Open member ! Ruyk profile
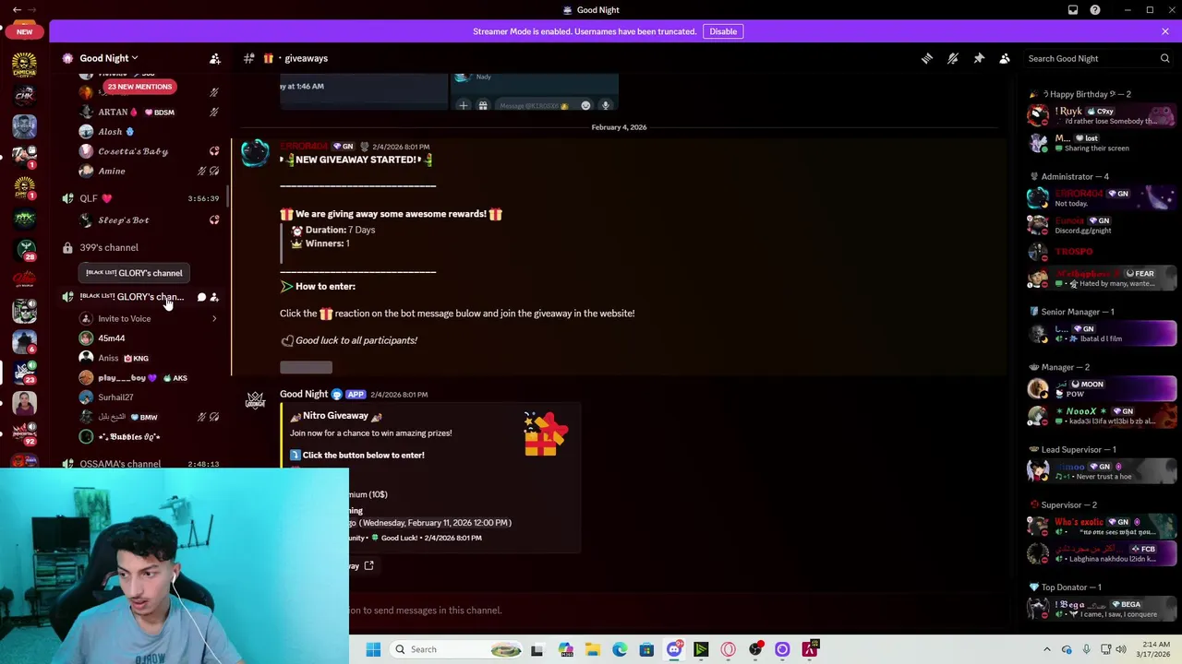Viewport: 1182px width, 664px height. coord(1102,115)
